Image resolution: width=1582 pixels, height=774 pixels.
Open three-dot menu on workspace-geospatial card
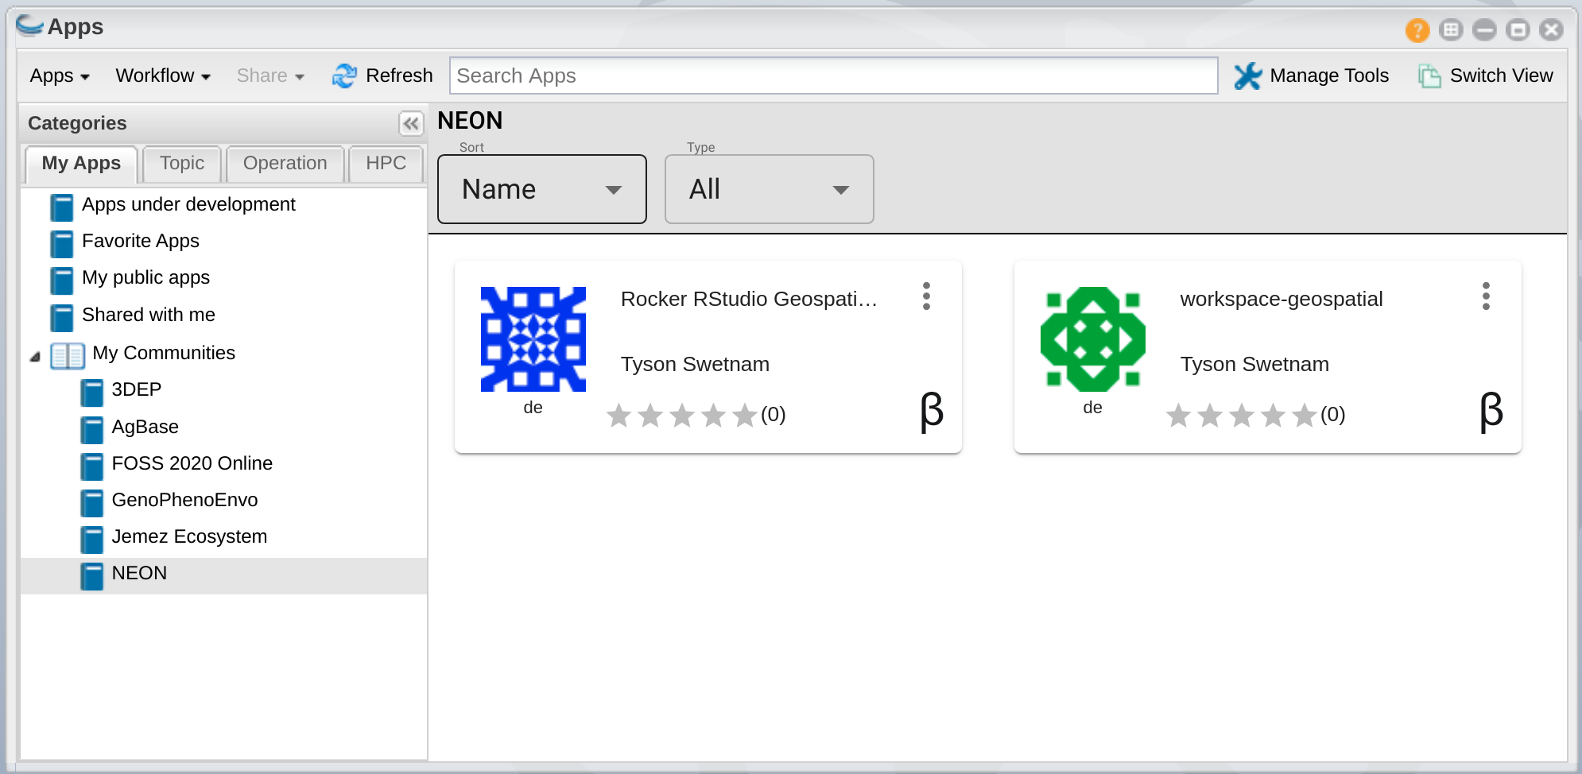1485,296
